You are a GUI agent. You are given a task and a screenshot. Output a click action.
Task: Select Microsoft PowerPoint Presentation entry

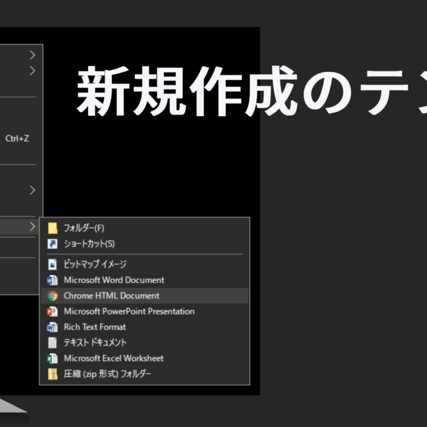click(x=145, y=312)
